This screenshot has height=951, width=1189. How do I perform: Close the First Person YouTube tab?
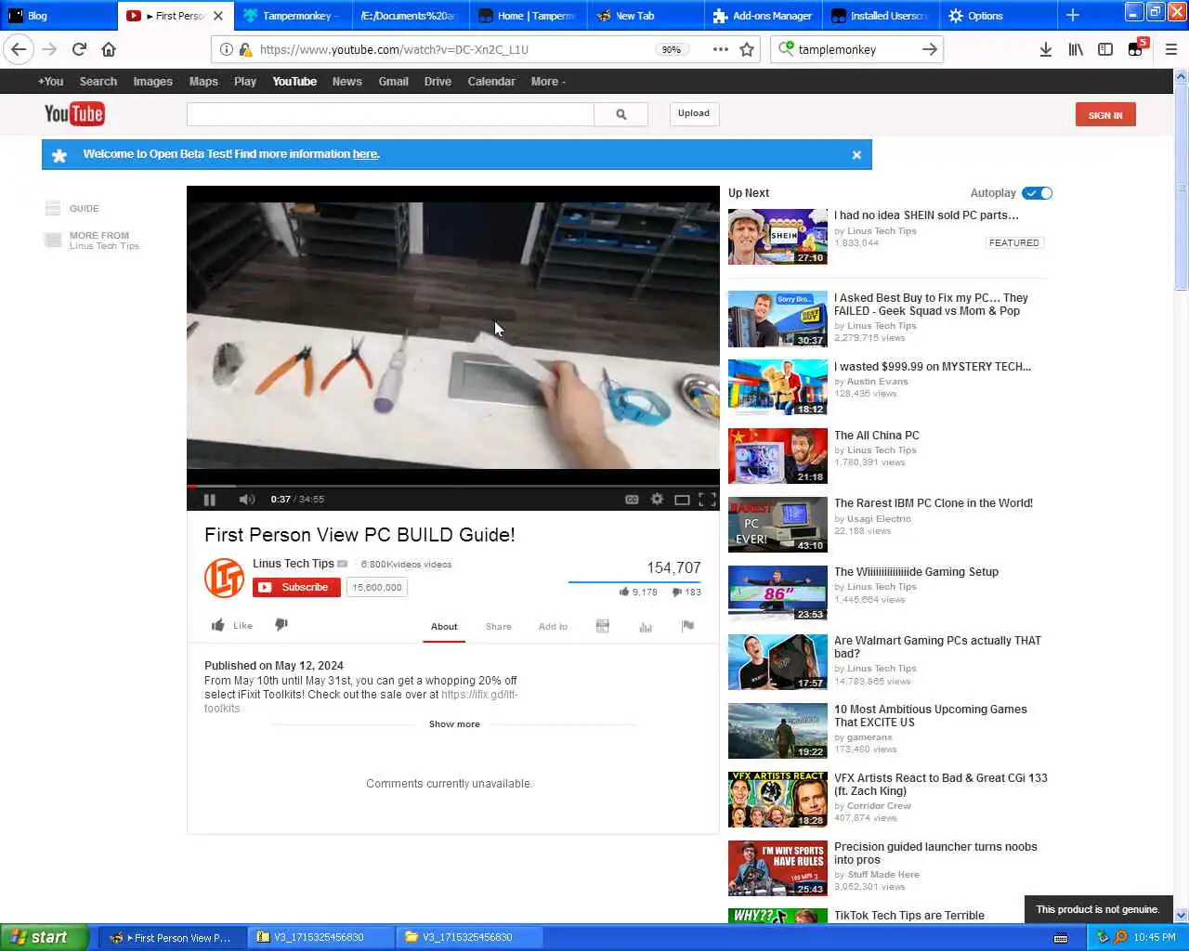pos(218,16)
